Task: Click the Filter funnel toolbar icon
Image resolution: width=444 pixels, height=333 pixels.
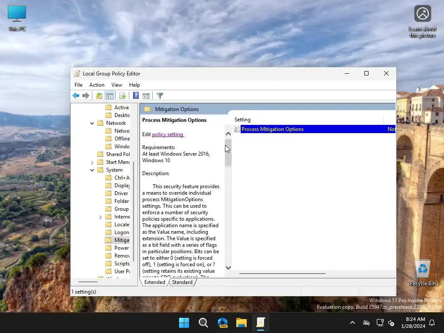Action: point(160,96)
